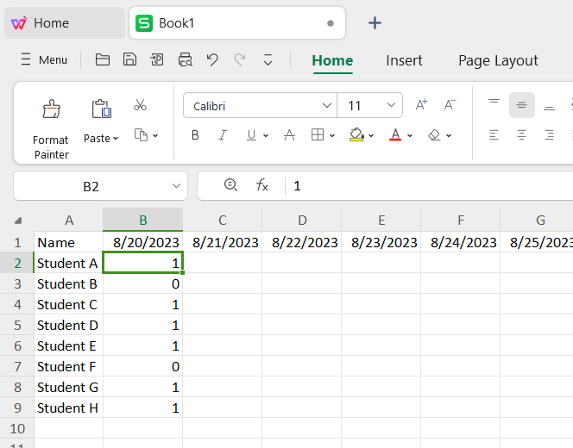
Task: Select column D header
Action: click(302, 220)
